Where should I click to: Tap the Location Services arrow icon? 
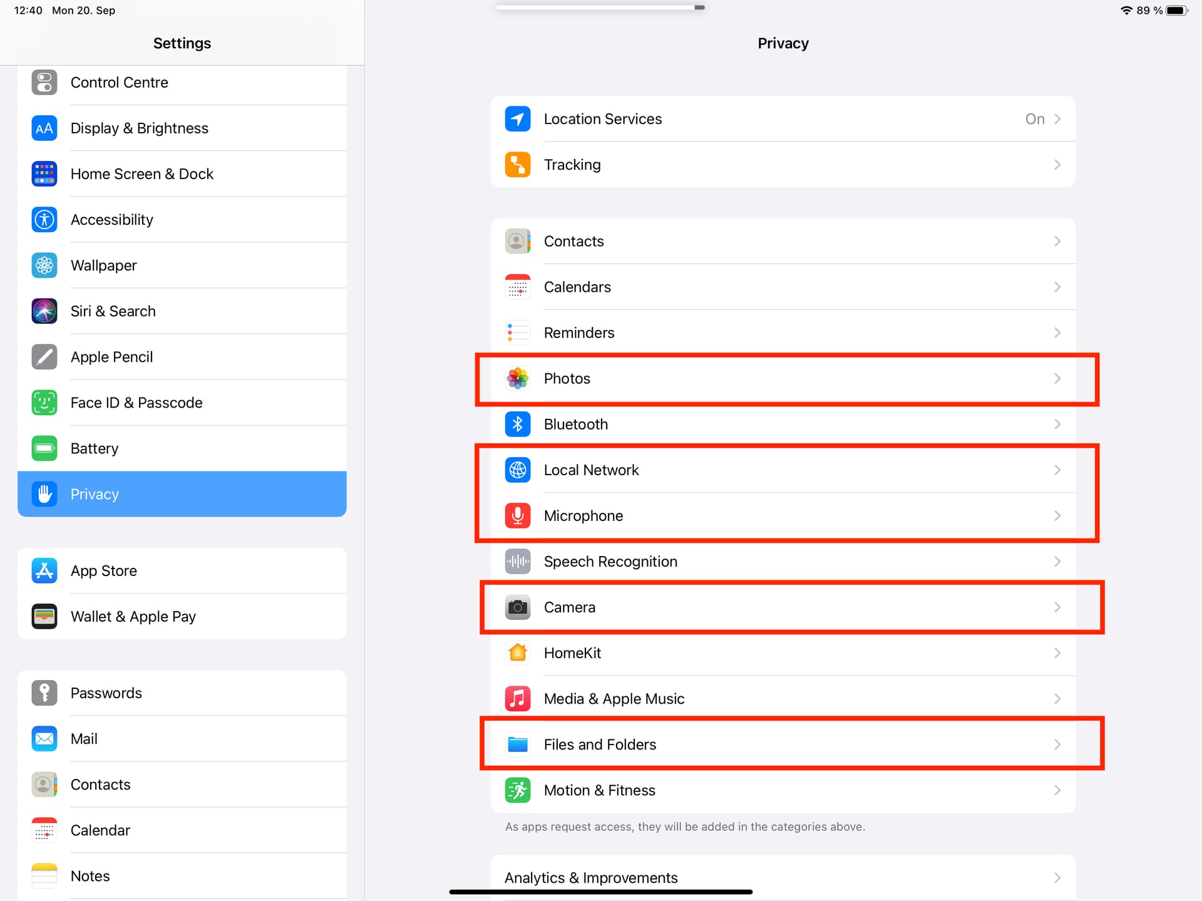[x=517, y=119]
